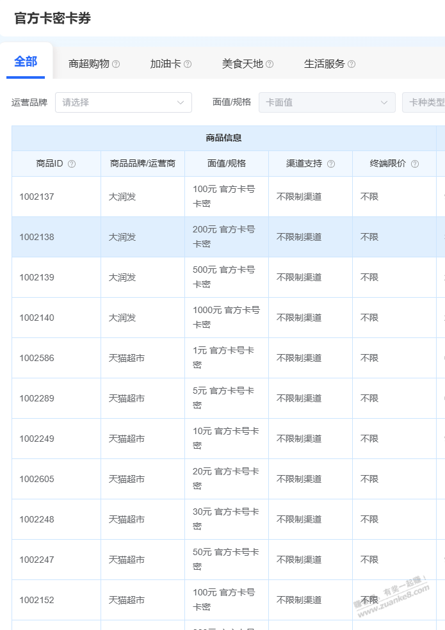The height and width of the screenshot is (630, 445).
Task: Click help icon next to 终端限价 header
Action: (415, 164)
